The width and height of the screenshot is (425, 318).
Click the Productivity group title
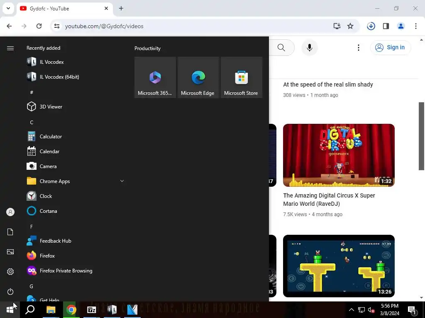click(147, 48)
